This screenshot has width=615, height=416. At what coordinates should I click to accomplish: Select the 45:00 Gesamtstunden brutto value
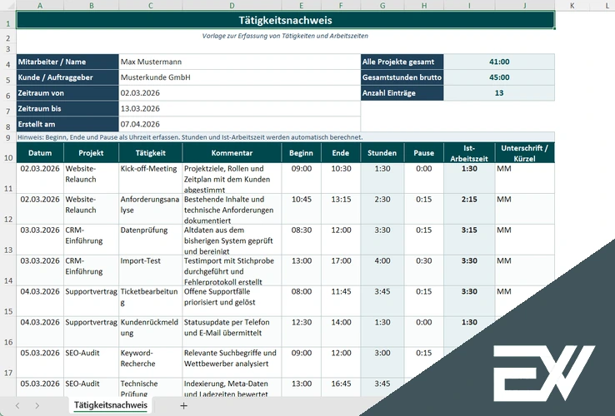tap(499, 77)
